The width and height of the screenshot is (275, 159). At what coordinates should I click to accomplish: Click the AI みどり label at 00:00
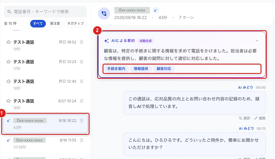point(245,87)
